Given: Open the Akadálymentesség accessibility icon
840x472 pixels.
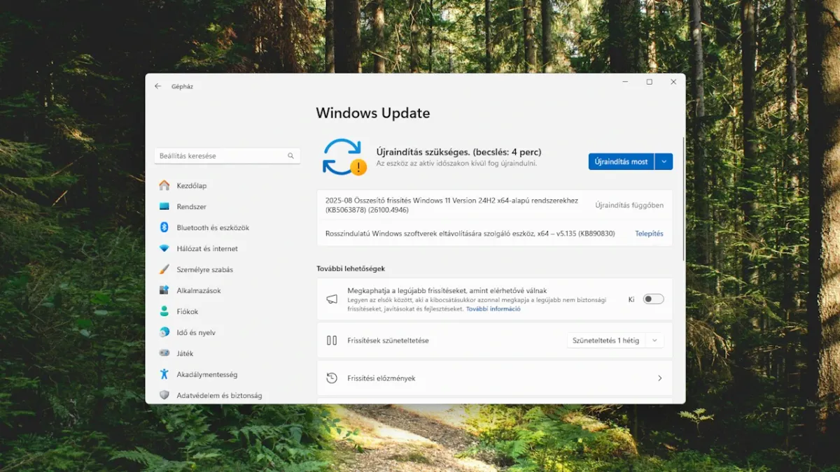Looking at the screenshot, I should pos(164,375).
